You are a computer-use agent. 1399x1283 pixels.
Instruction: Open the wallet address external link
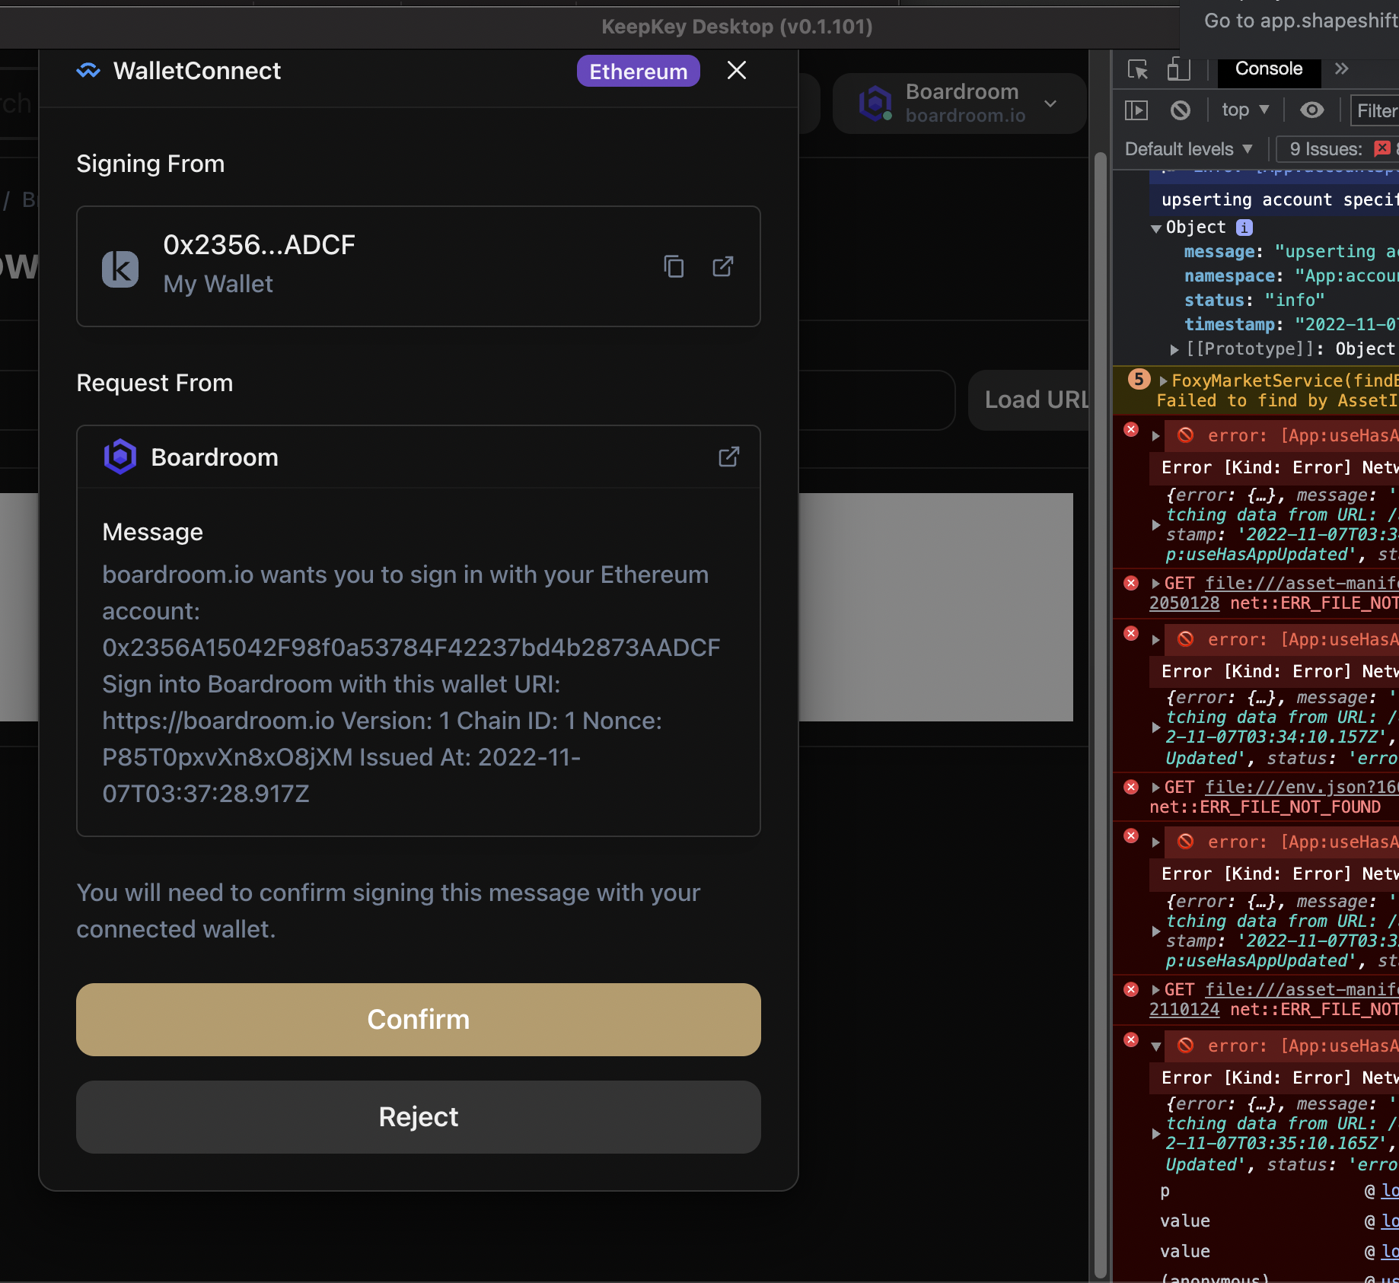(x=722, y=266)
